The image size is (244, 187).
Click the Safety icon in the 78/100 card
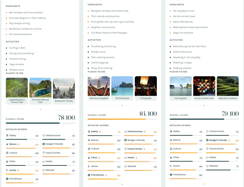tap(7, 135)
